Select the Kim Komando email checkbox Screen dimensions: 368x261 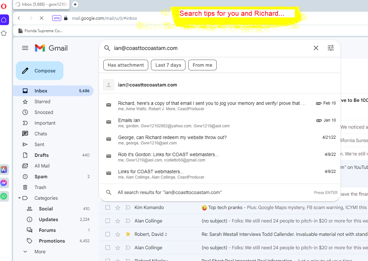107,207
